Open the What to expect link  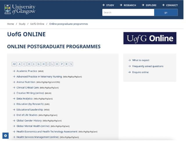tap(141, 60)
